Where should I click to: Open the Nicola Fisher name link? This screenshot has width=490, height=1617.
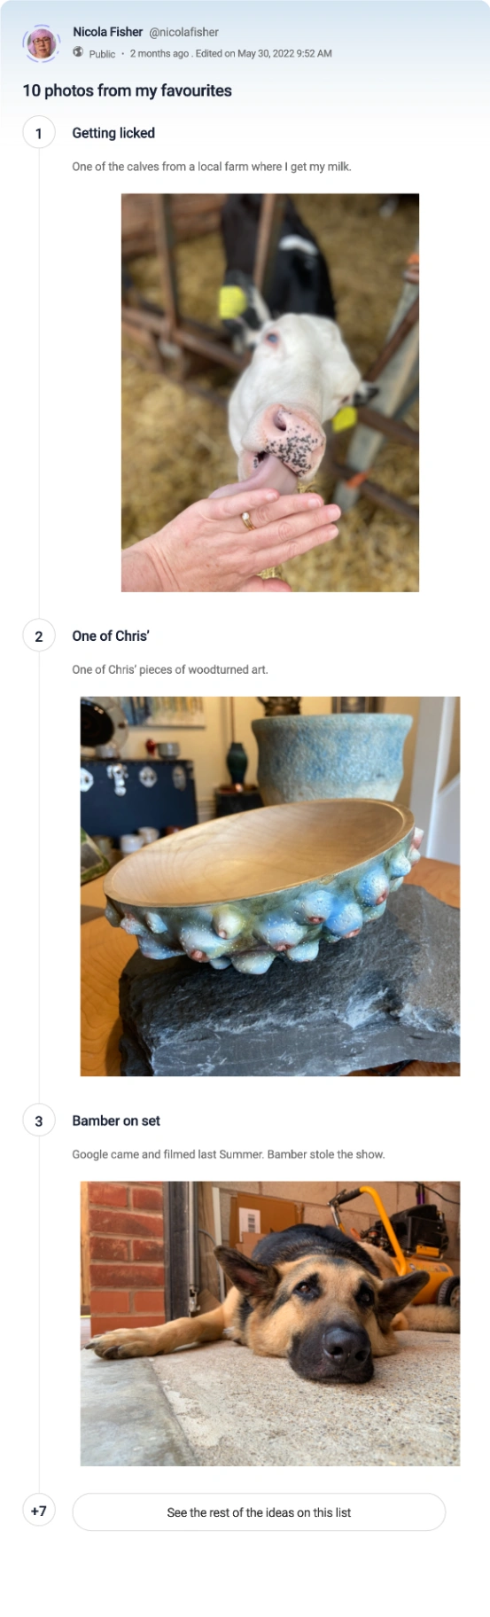coord(107,32)
